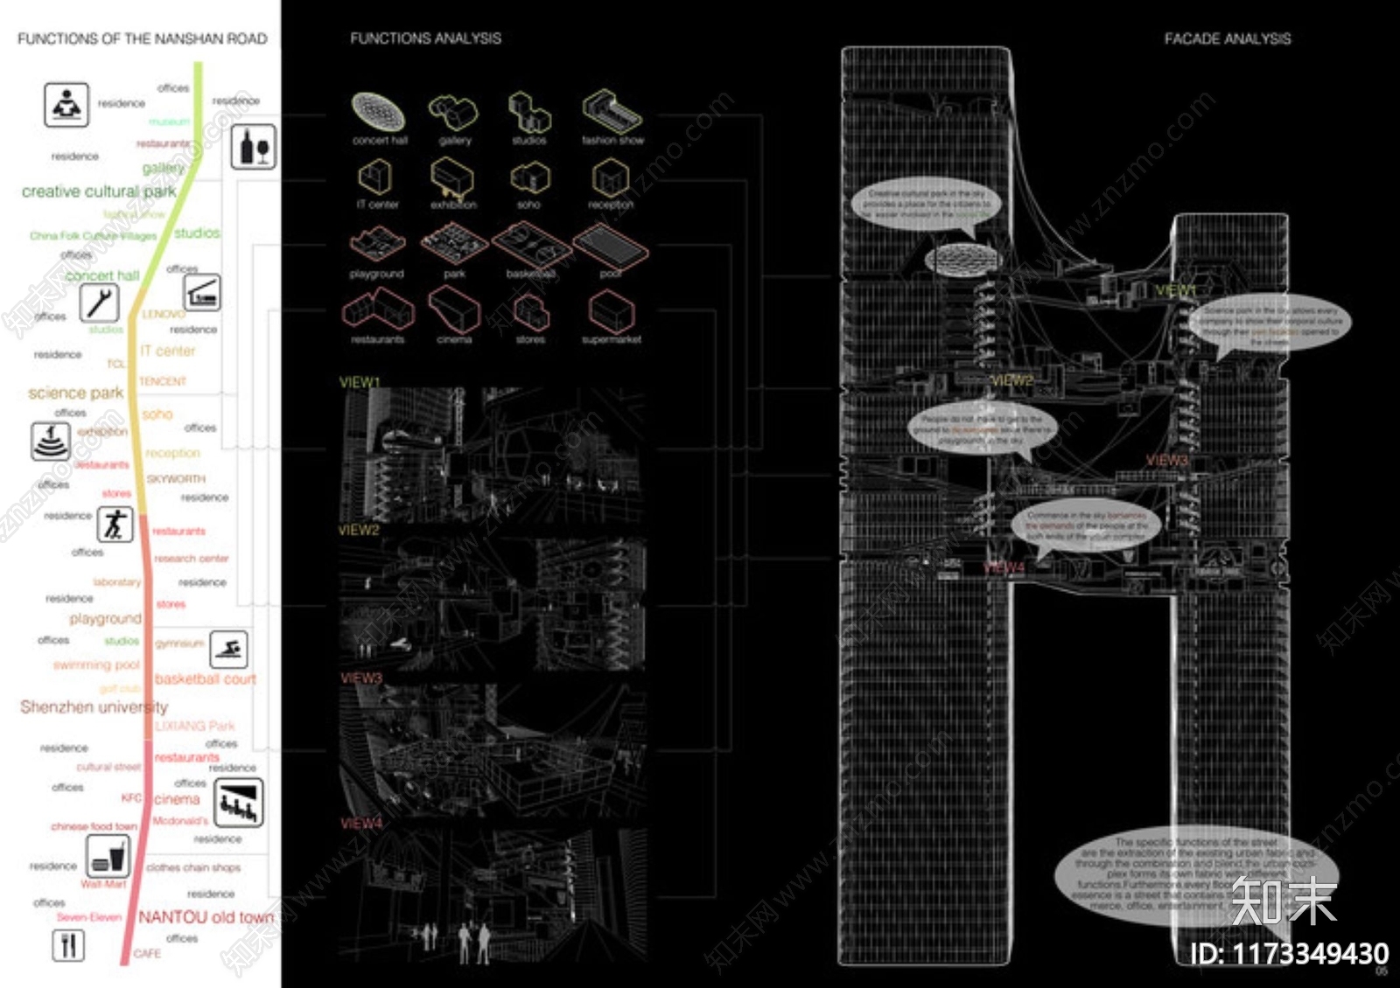Click the 'research center' label
The image size is (1400, 988).
tap(192, 558)
